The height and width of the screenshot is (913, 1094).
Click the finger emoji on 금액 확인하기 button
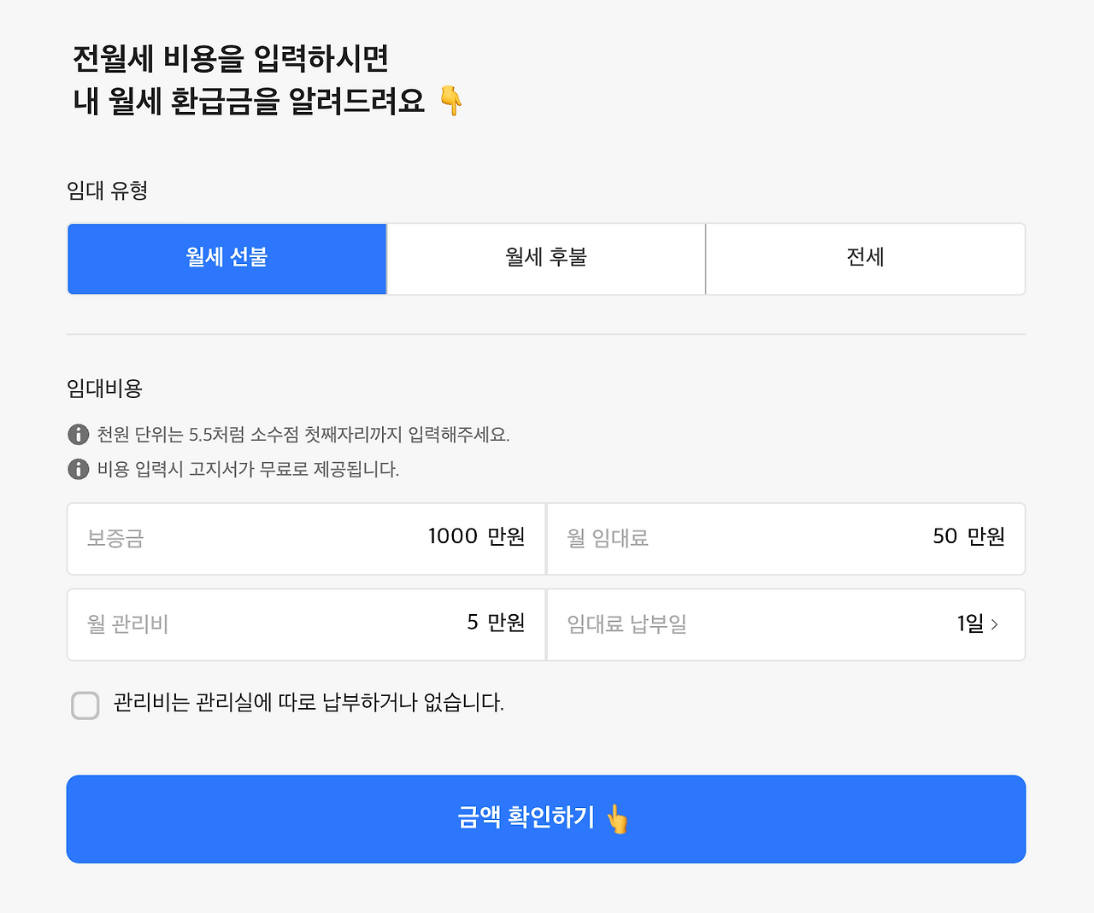pos(618,819)
